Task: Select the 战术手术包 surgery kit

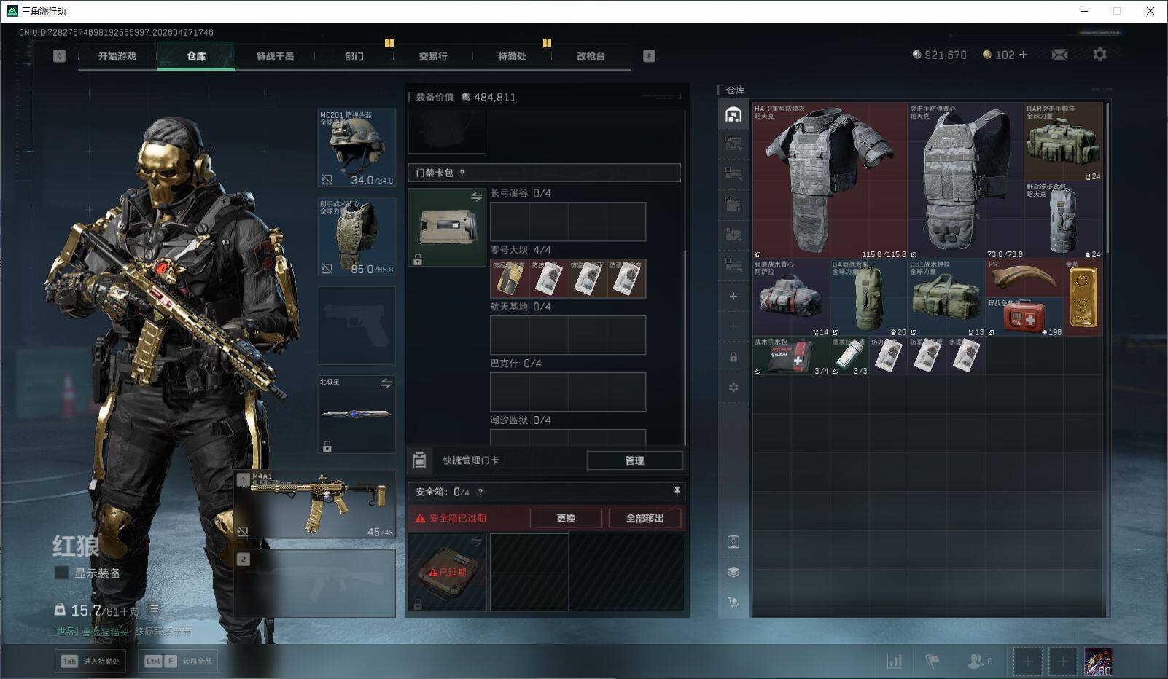Action: coord(791,356)
